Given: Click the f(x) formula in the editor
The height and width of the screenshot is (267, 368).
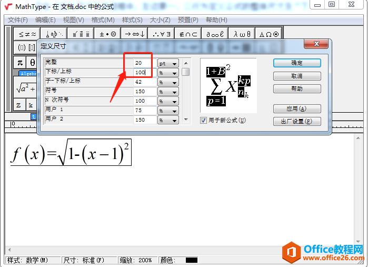Looking at the screenshot, I should pos(71,152).
